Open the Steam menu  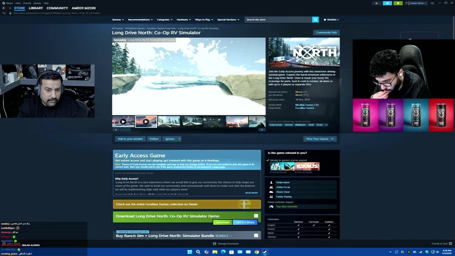pos(10,3)
